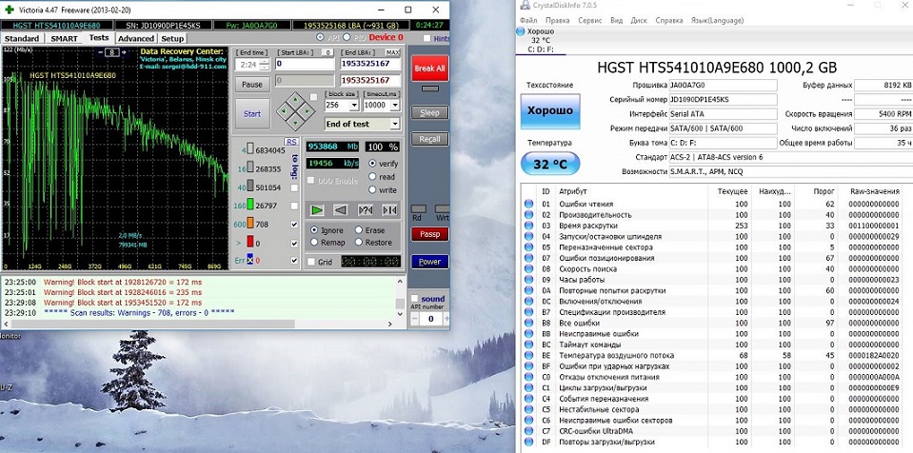This screenshot has width=913, height=453.
Task: Enable the Hints checkbox
Action: pyautogui.click(x=427, y=38)
